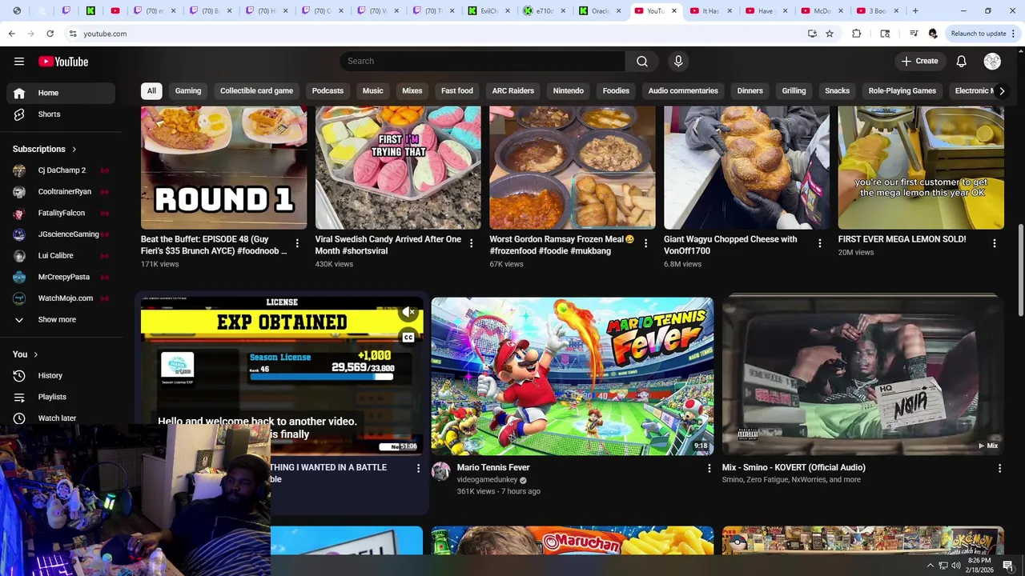Open more options for Giant Wagyu Chopped Cheese
The image size is (1025, 576).
click(819, 243)
